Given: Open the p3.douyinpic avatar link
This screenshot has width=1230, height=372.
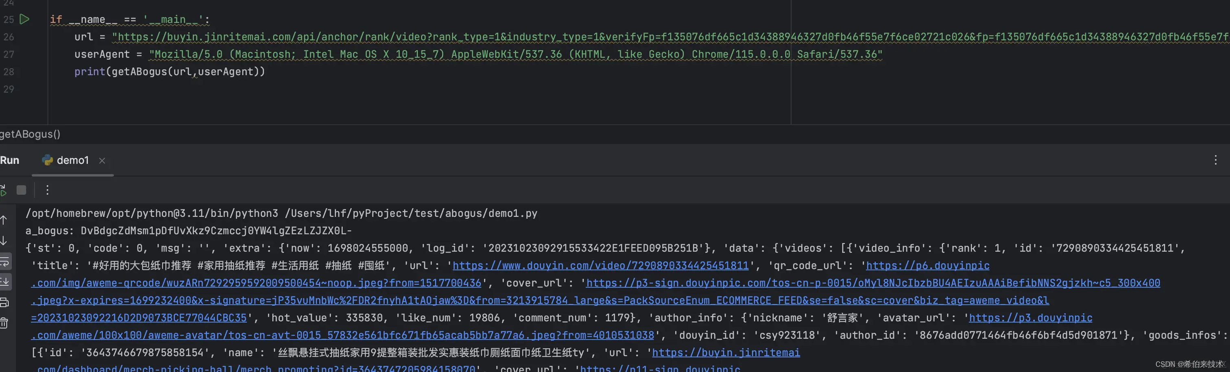Looking at the screenshot, I should [x=1030, y=318].
